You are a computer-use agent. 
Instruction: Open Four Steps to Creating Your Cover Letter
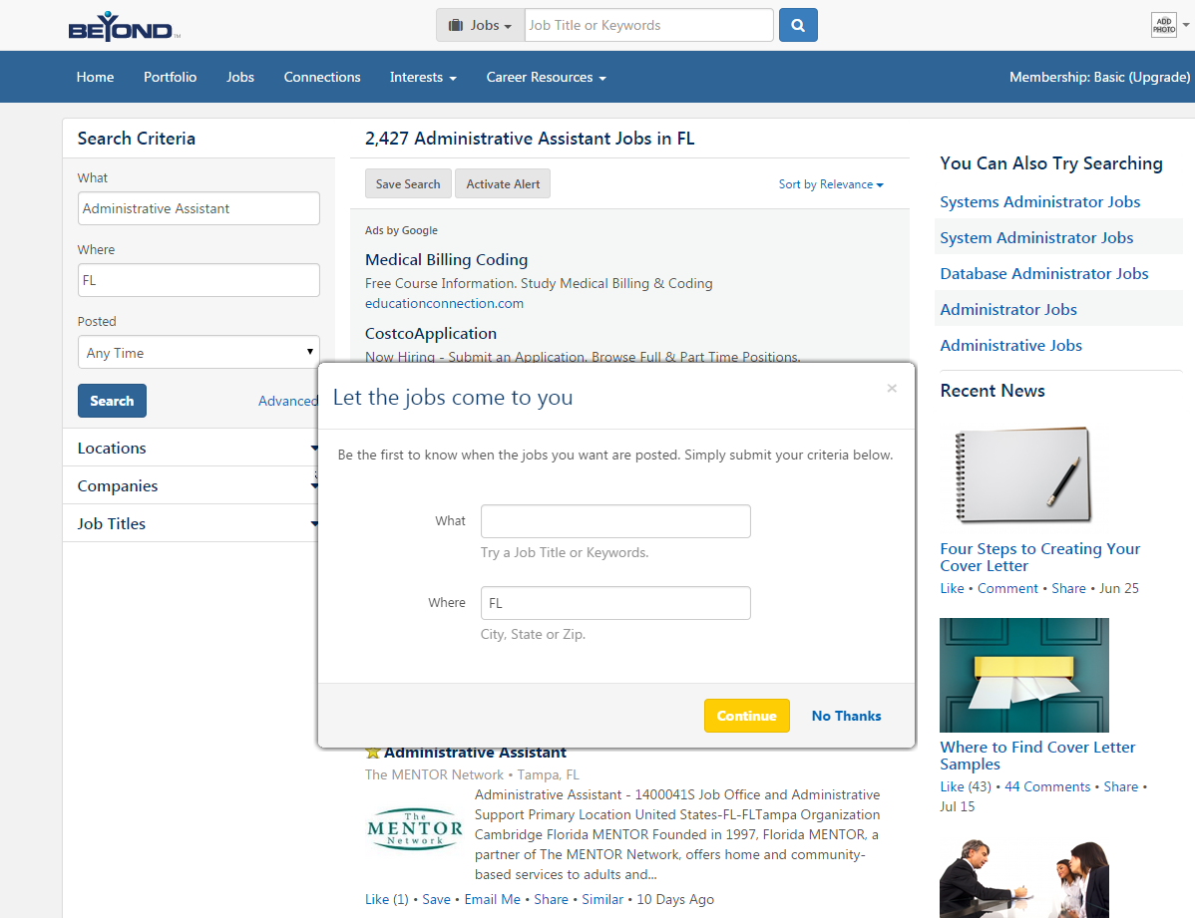(x=1039, y=557)
